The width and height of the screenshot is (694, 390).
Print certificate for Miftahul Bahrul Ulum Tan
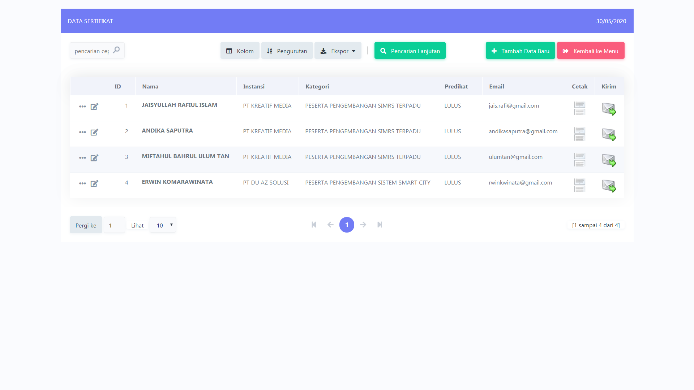579,160
